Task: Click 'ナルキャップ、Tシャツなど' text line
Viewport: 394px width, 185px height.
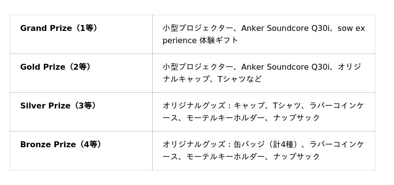Action: pos(212,79)
